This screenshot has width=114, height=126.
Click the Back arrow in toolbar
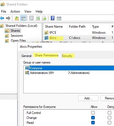[2, 18]
